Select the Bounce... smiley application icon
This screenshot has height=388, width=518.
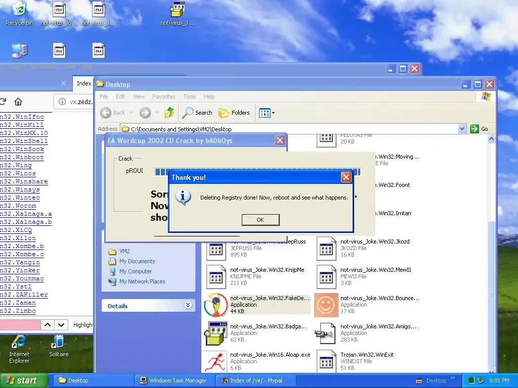[326, 305]
